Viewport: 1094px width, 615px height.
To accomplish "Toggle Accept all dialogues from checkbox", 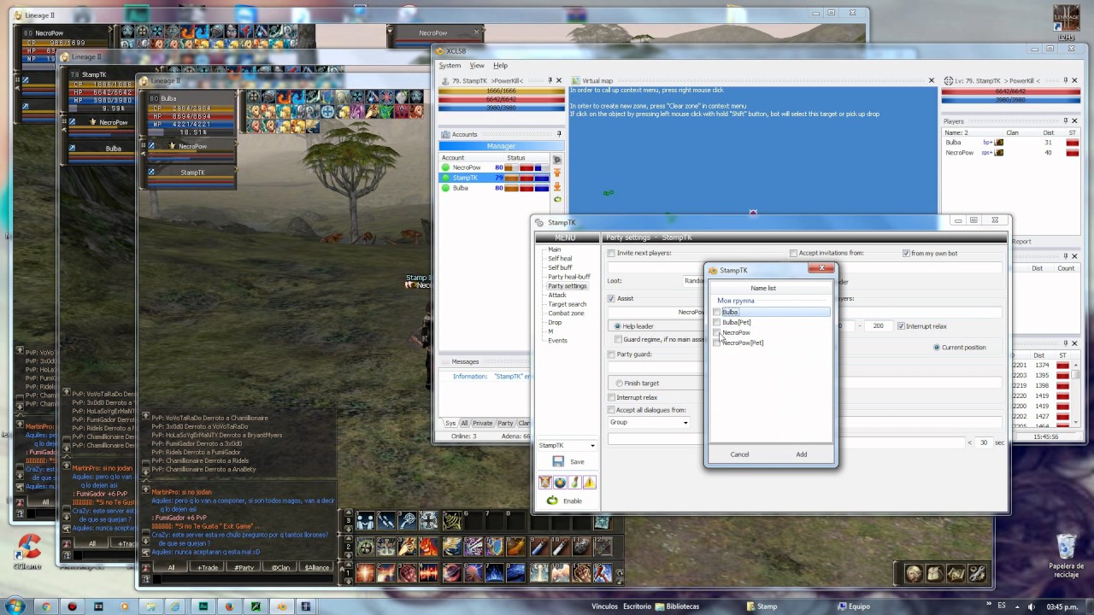I will (x=611, y=410).
